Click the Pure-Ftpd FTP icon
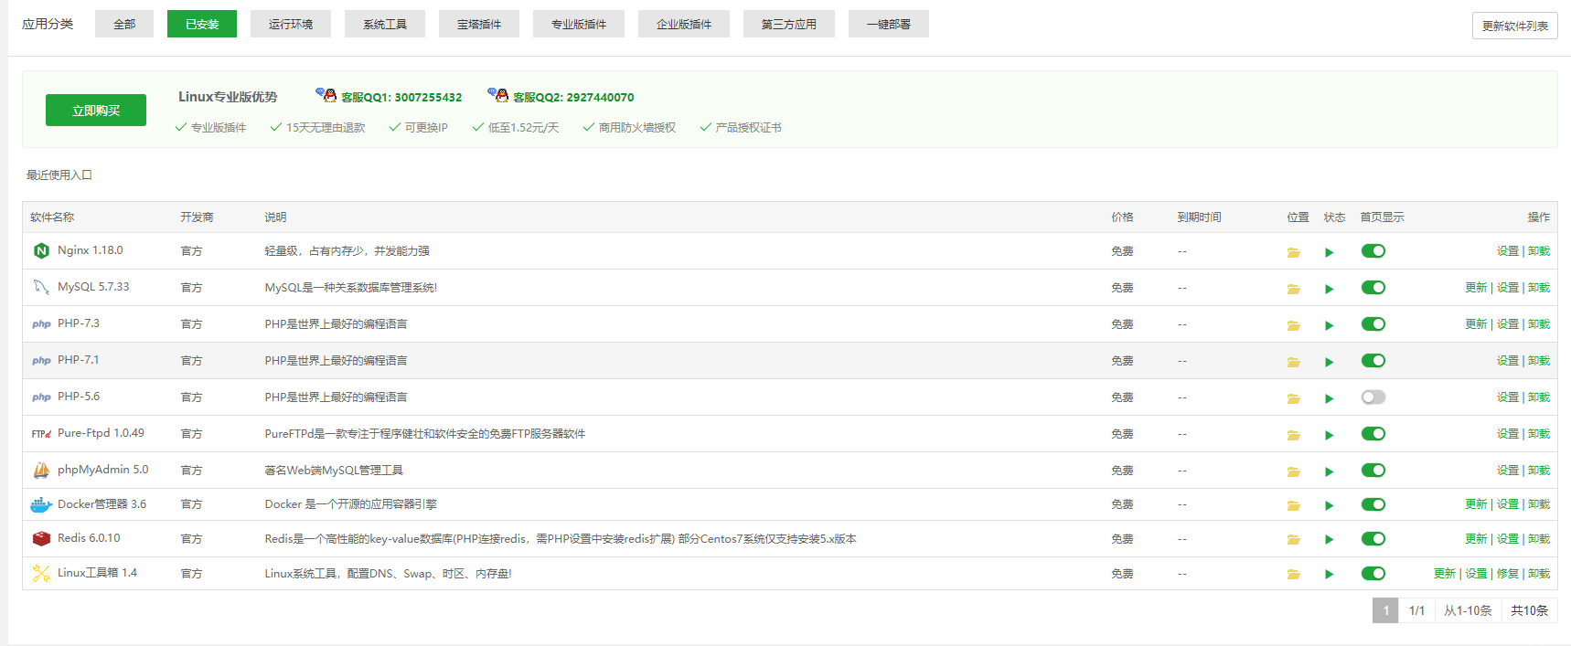 click(41, 434)
